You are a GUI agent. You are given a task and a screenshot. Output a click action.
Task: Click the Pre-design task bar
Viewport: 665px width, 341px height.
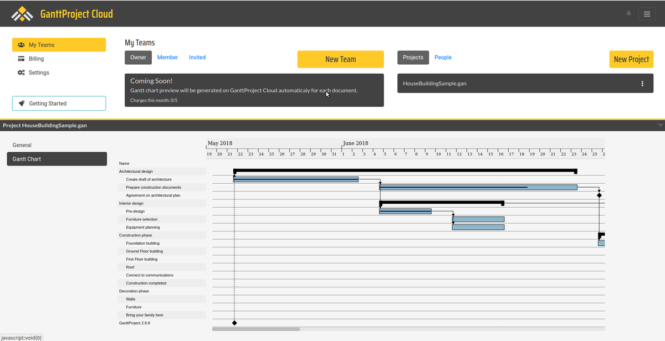click(405, 211)
